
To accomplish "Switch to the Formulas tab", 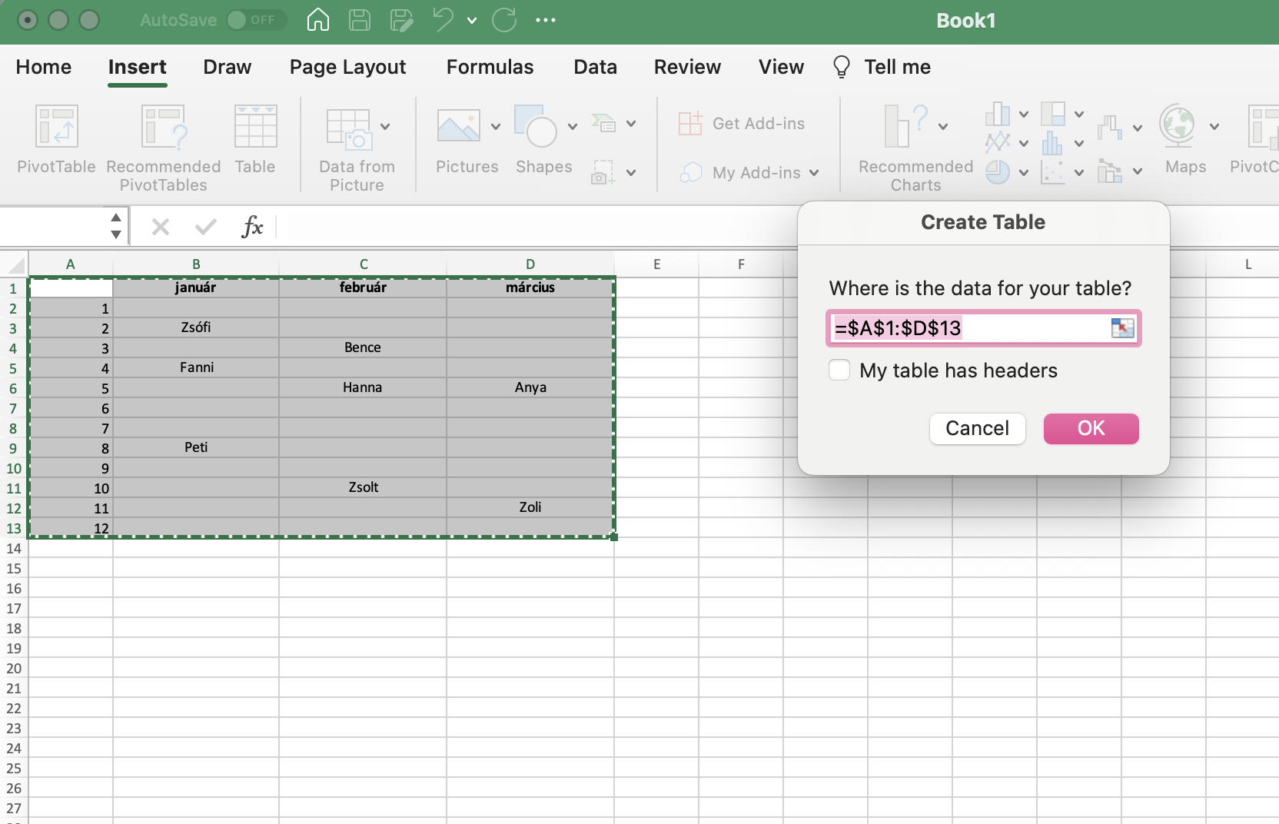I will (x=490, y=67).
